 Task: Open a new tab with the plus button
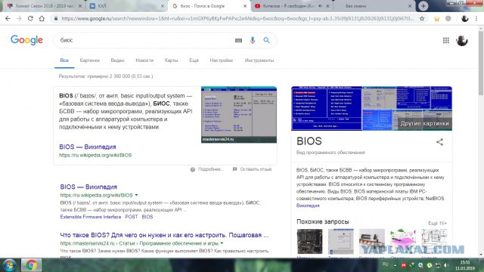point(423,6)
